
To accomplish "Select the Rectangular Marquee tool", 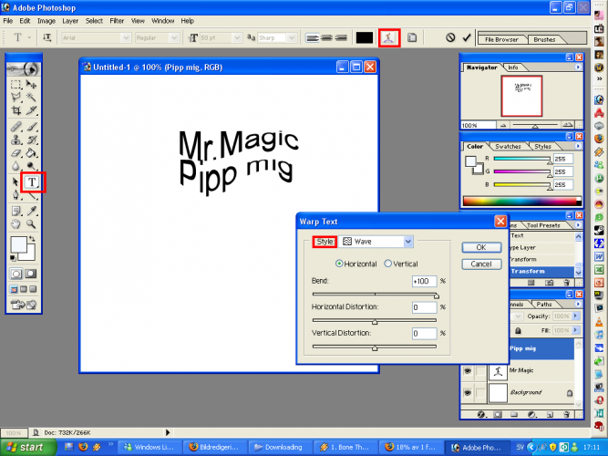I will point(15,84).
